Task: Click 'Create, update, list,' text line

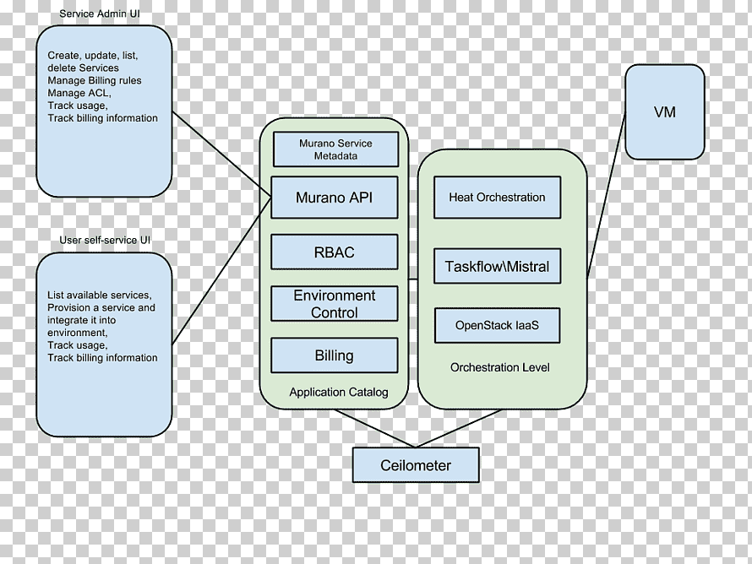Action: pos(93,56)
